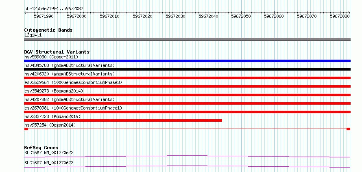
Task: Click the nsv4206920 (gnomADStructuralVariants) label
Action: (70, 74)
